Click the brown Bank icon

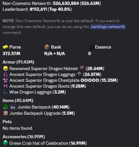47,47
